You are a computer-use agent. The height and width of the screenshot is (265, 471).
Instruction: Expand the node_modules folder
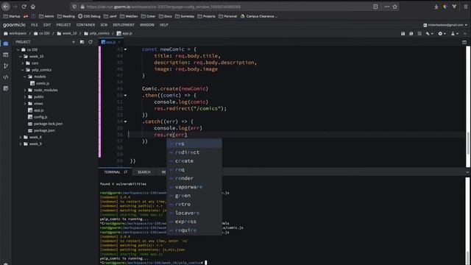pyautogui.click(x=25, y=90)
